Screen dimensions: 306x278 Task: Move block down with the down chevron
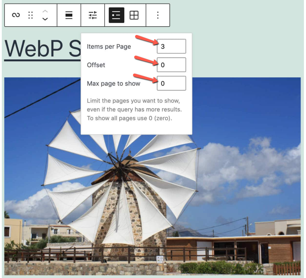pyautogui.click(x=45, y=19)
